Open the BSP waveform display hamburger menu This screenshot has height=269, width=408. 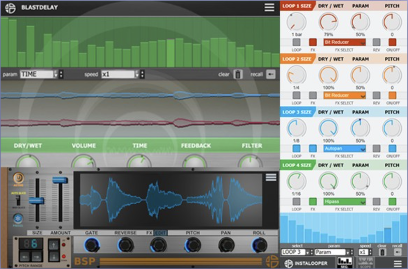click(271, 177)
